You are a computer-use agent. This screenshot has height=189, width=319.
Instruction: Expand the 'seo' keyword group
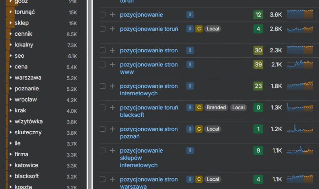tap(11, 56)
